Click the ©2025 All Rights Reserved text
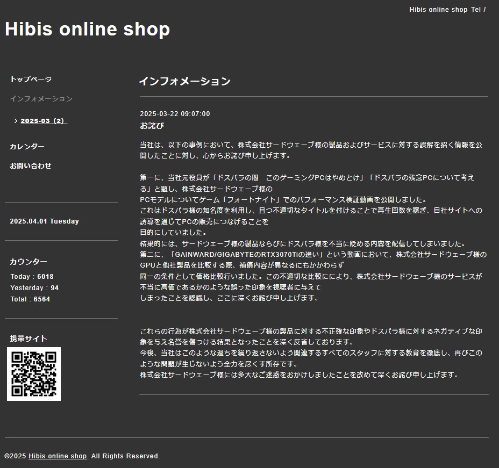Screen dimensions: 499x468 (x=82, y=456)
